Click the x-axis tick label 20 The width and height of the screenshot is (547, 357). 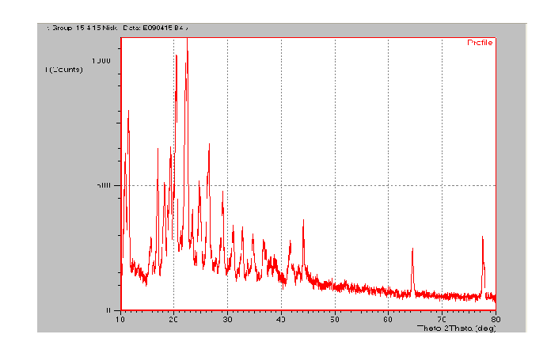[x=174, y=319]
